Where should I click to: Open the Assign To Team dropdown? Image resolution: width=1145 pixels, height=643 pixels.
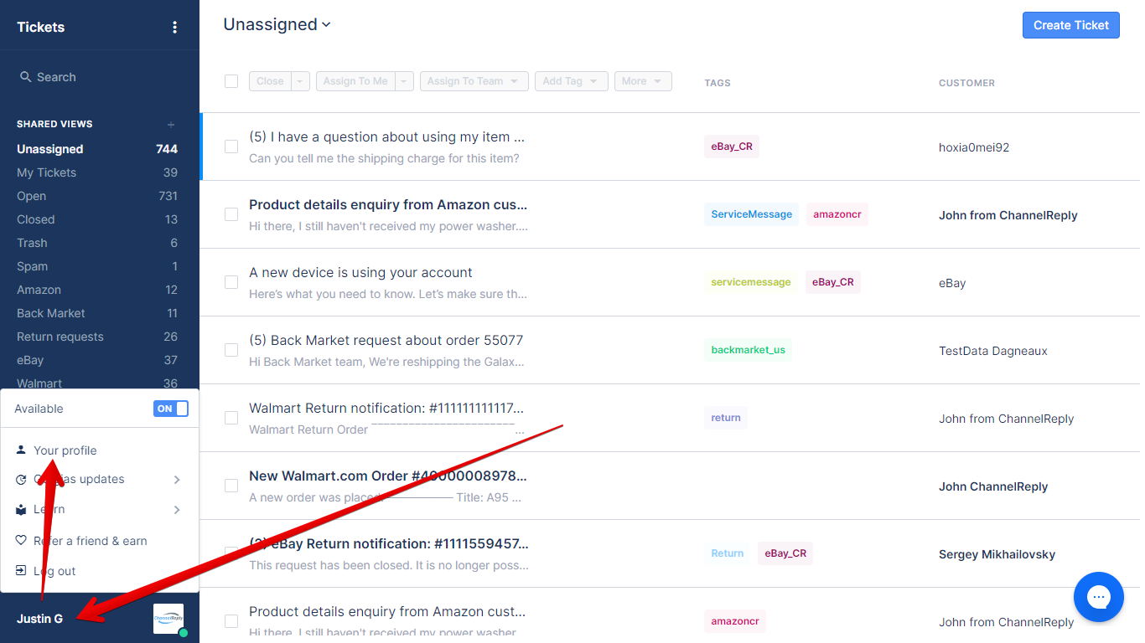pyautogui.click(x=474, y=81)
